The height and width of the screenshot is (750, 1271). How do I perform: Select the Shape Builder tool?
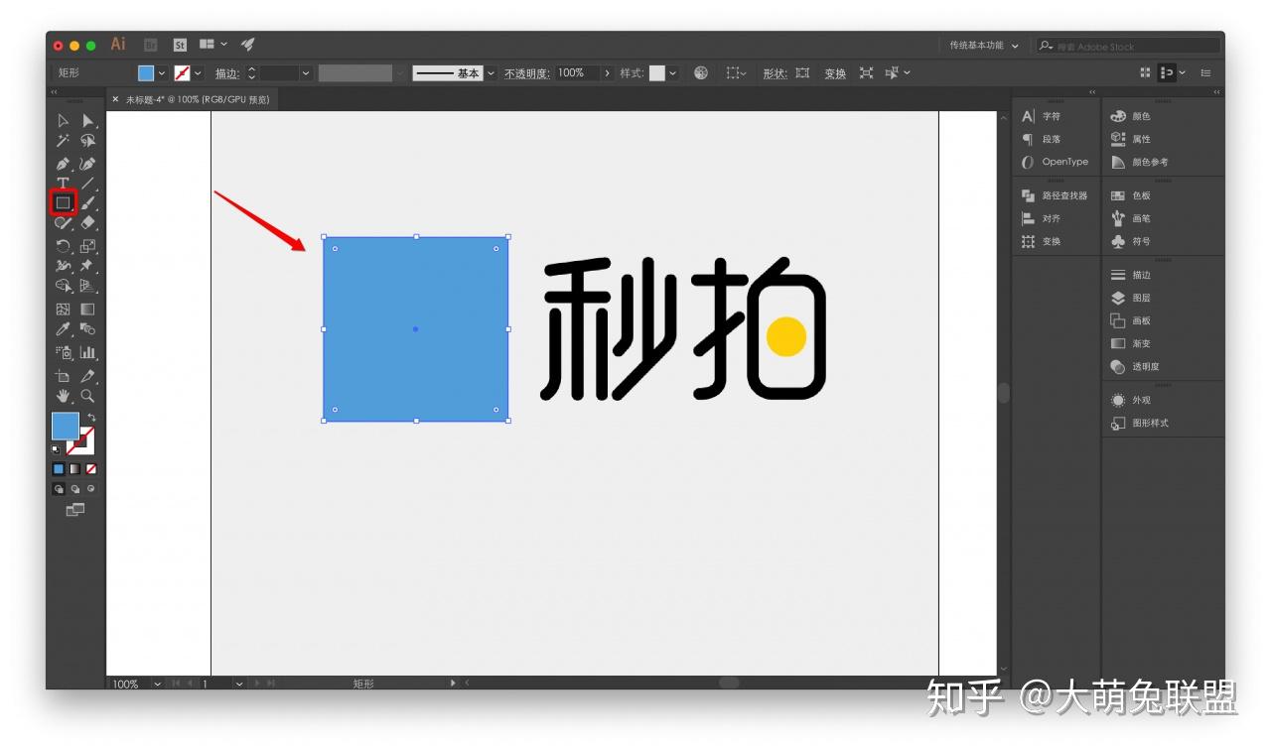tap(64, 287)
